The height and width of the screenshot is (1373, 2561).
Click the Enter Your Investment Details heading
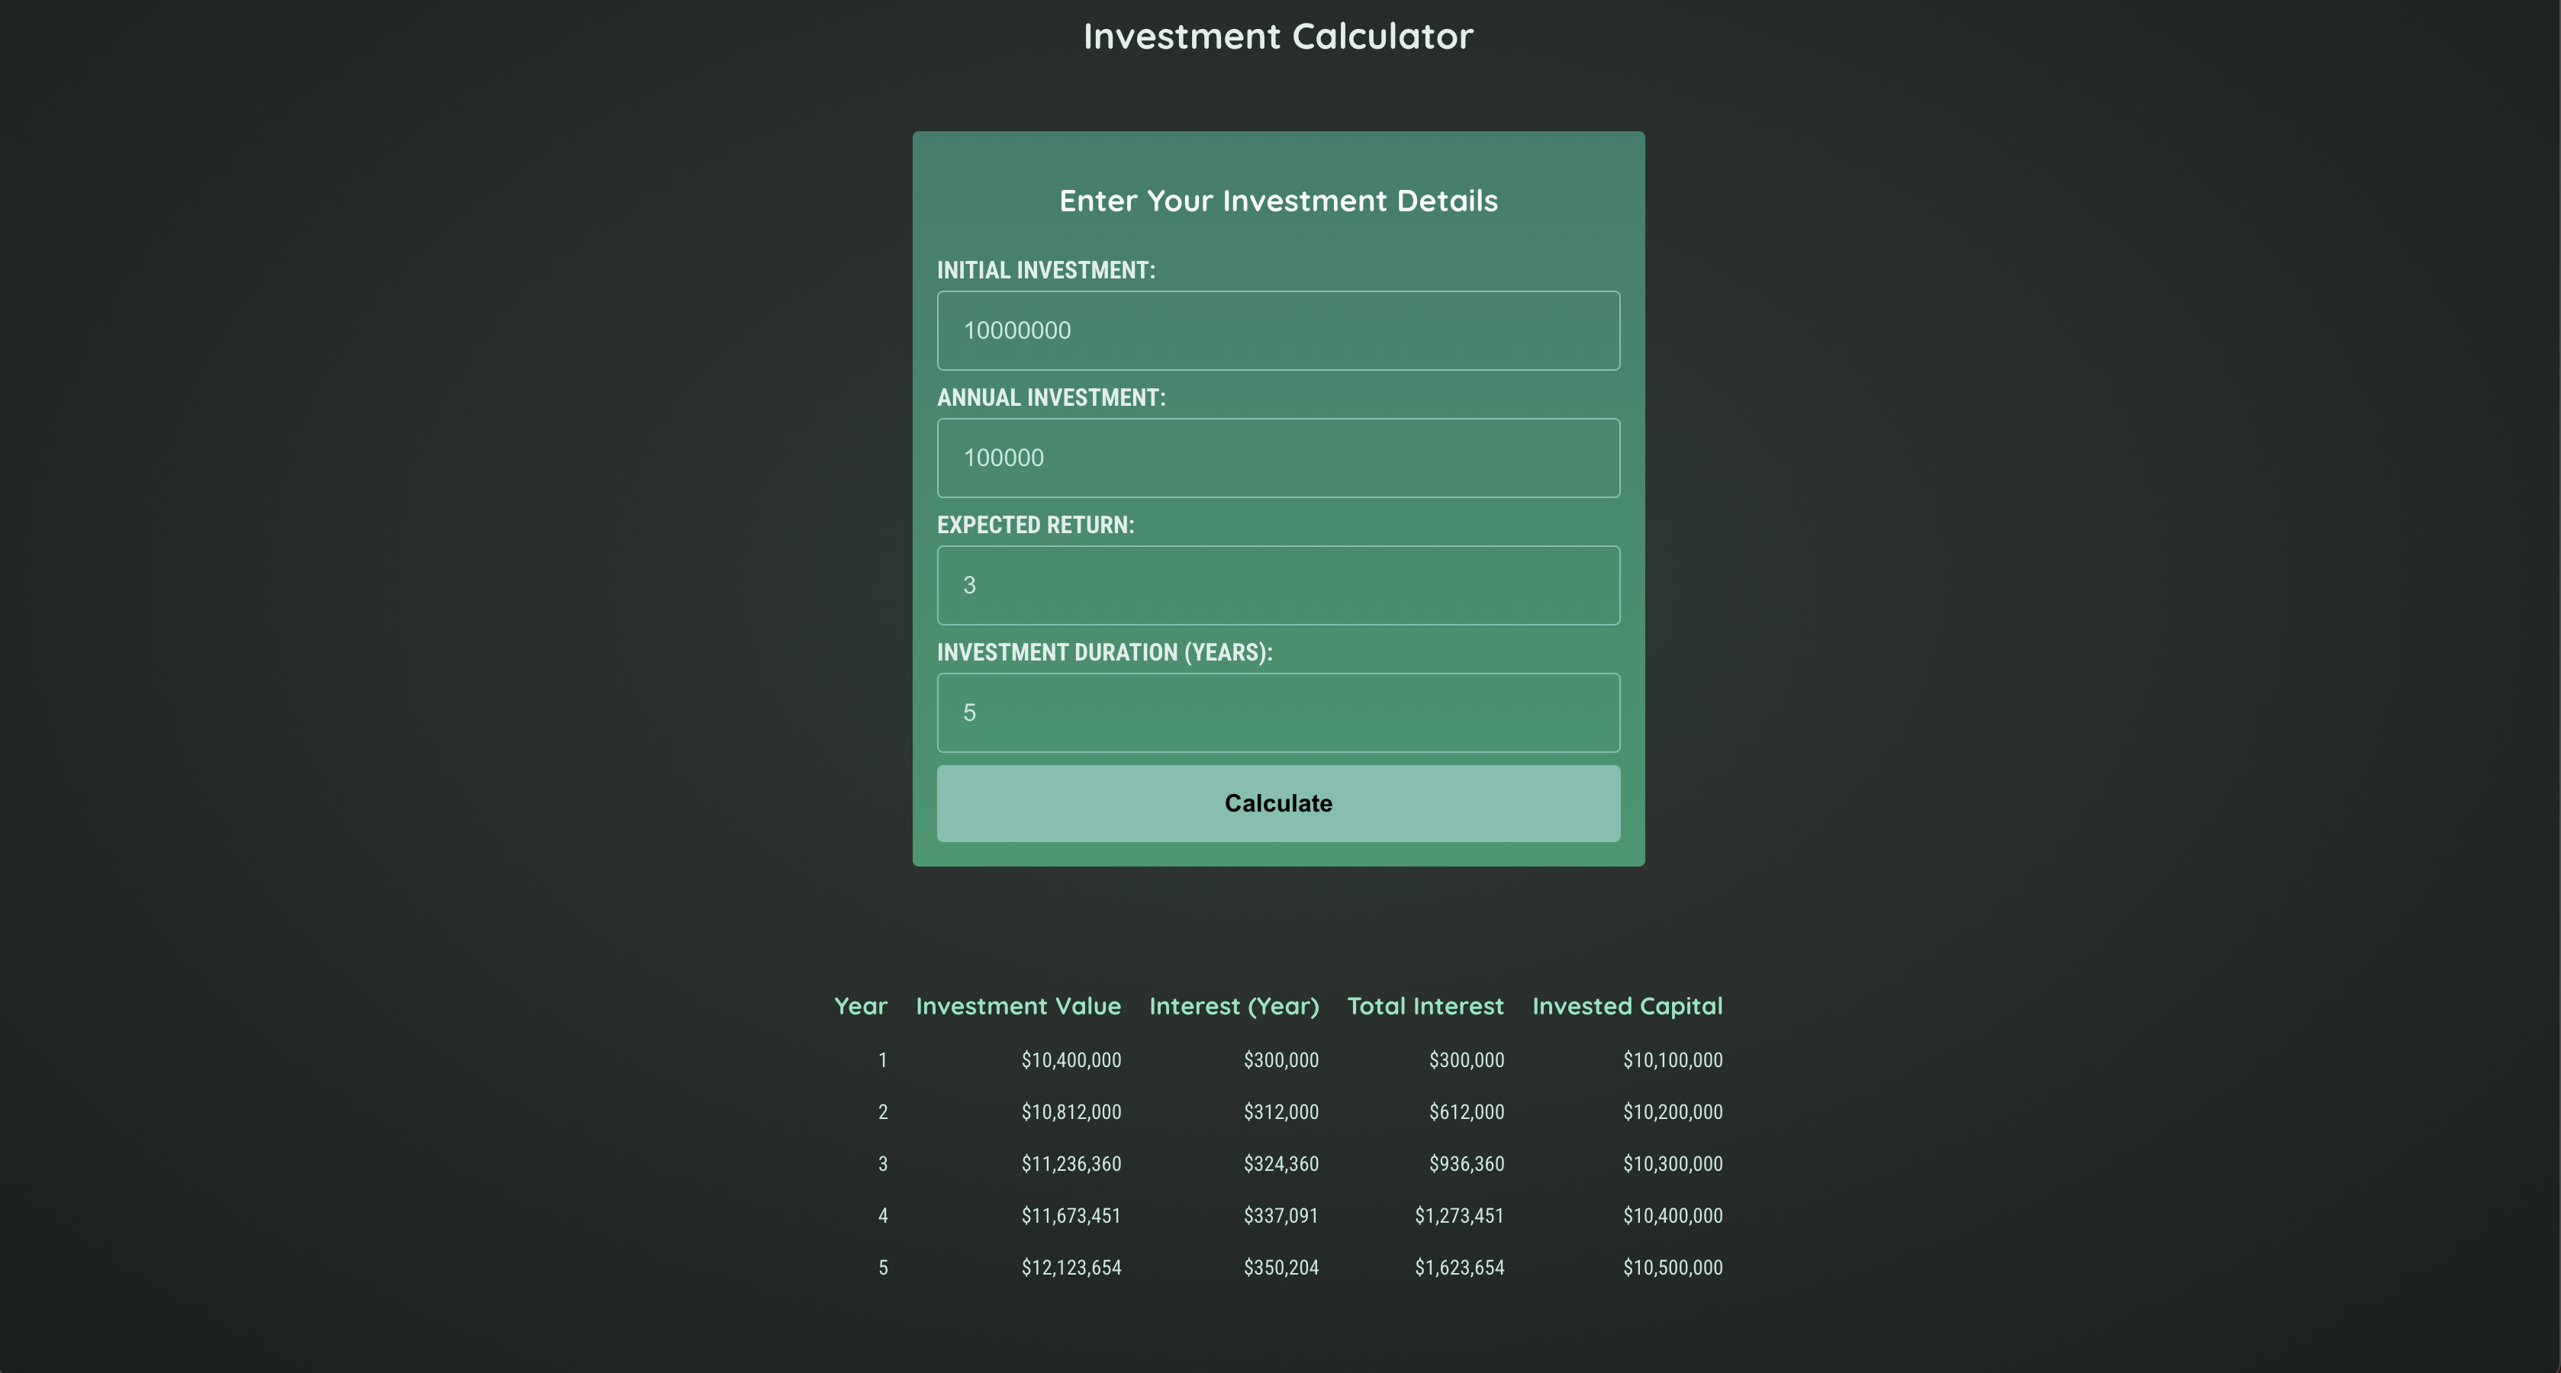click(1277, 201)
